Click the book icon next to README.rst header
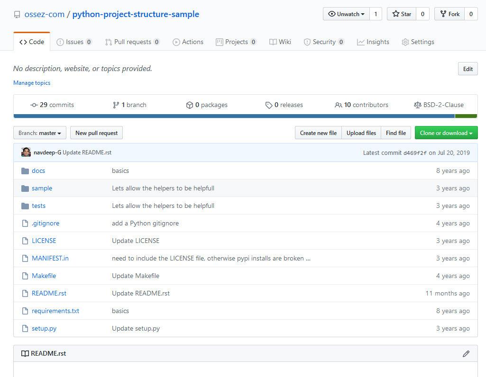The image size is (486, 377). 25,353
